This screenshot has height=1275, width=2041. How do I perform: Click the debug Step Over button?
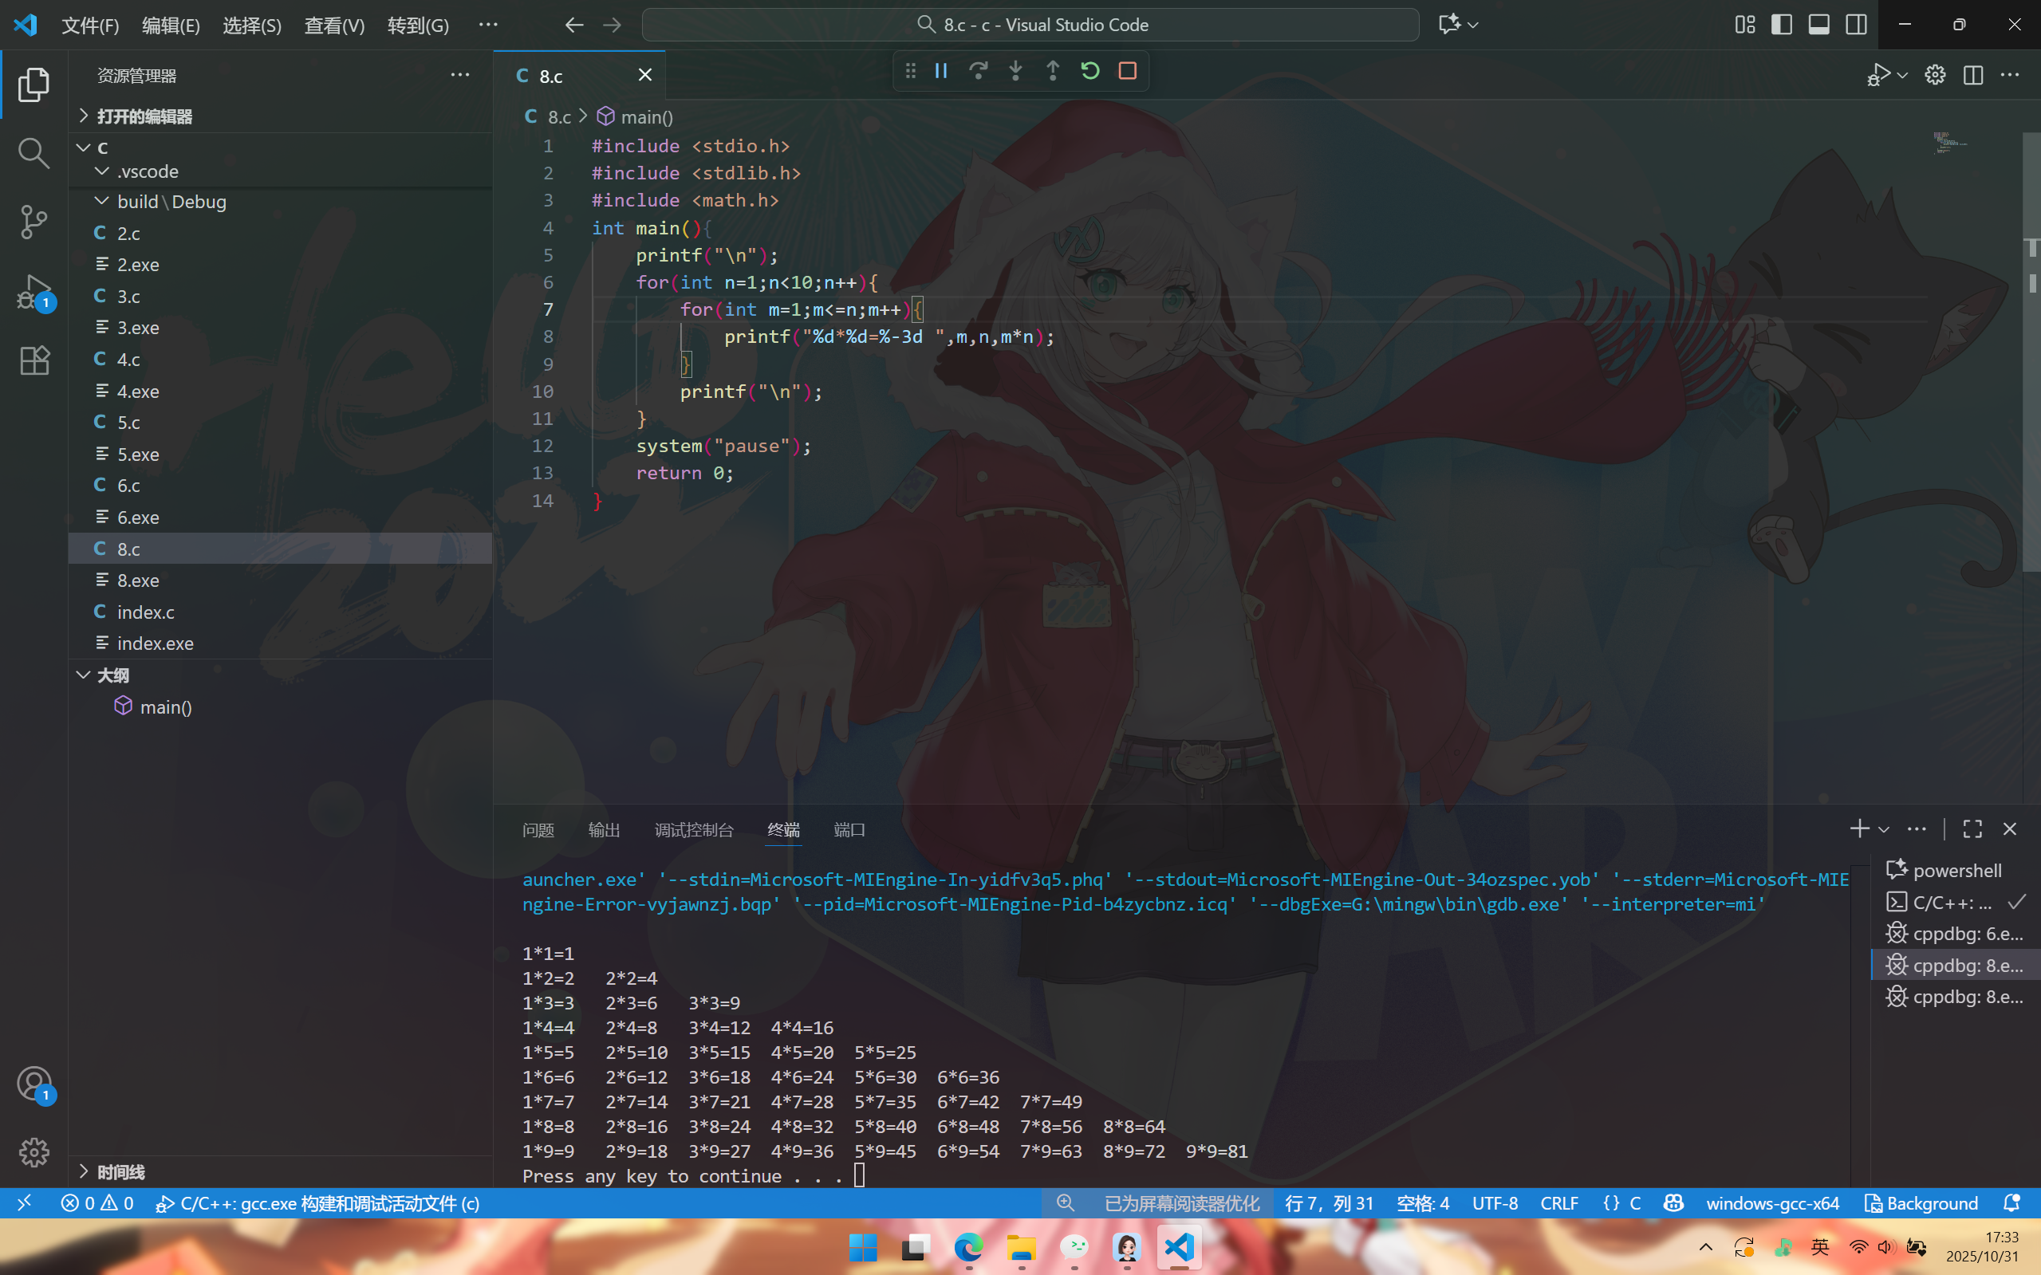pos(979,71)
